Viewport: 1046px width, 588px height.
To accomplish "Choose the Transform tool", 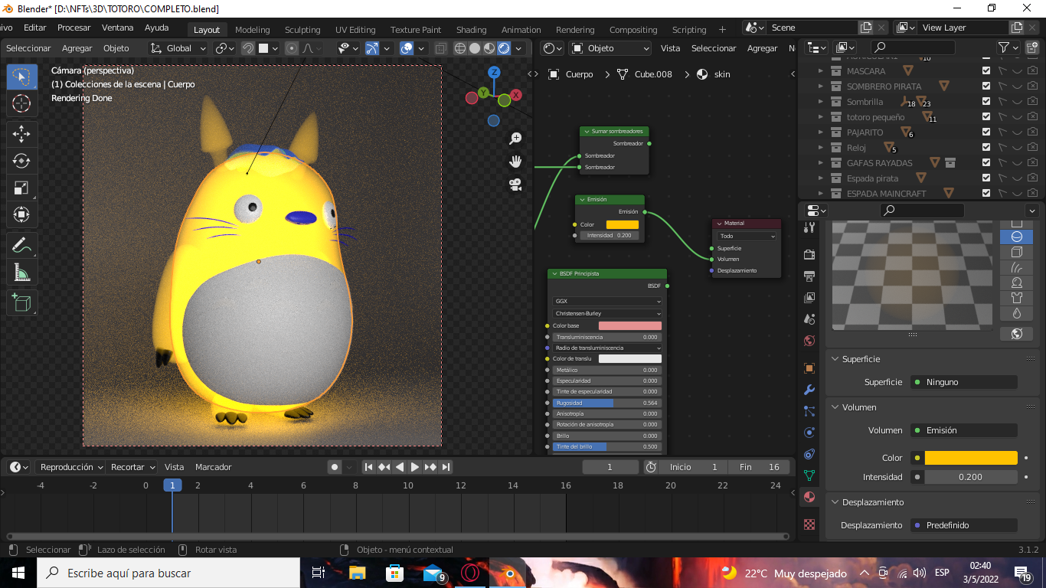I will click(x=21, y=215).
